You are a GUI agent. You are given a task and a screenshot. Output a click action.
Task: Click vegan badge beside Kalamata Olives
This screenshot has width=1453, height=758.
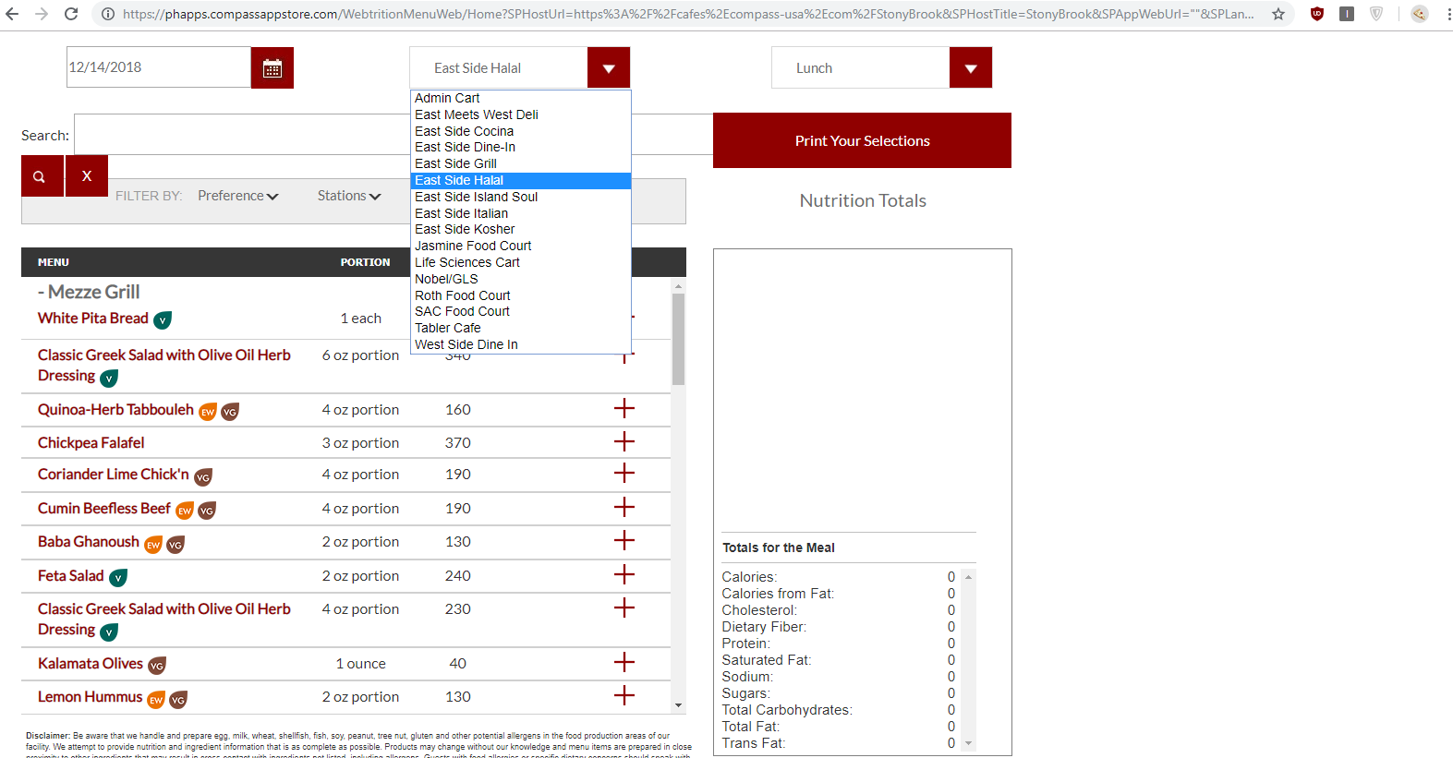[157, 666]
